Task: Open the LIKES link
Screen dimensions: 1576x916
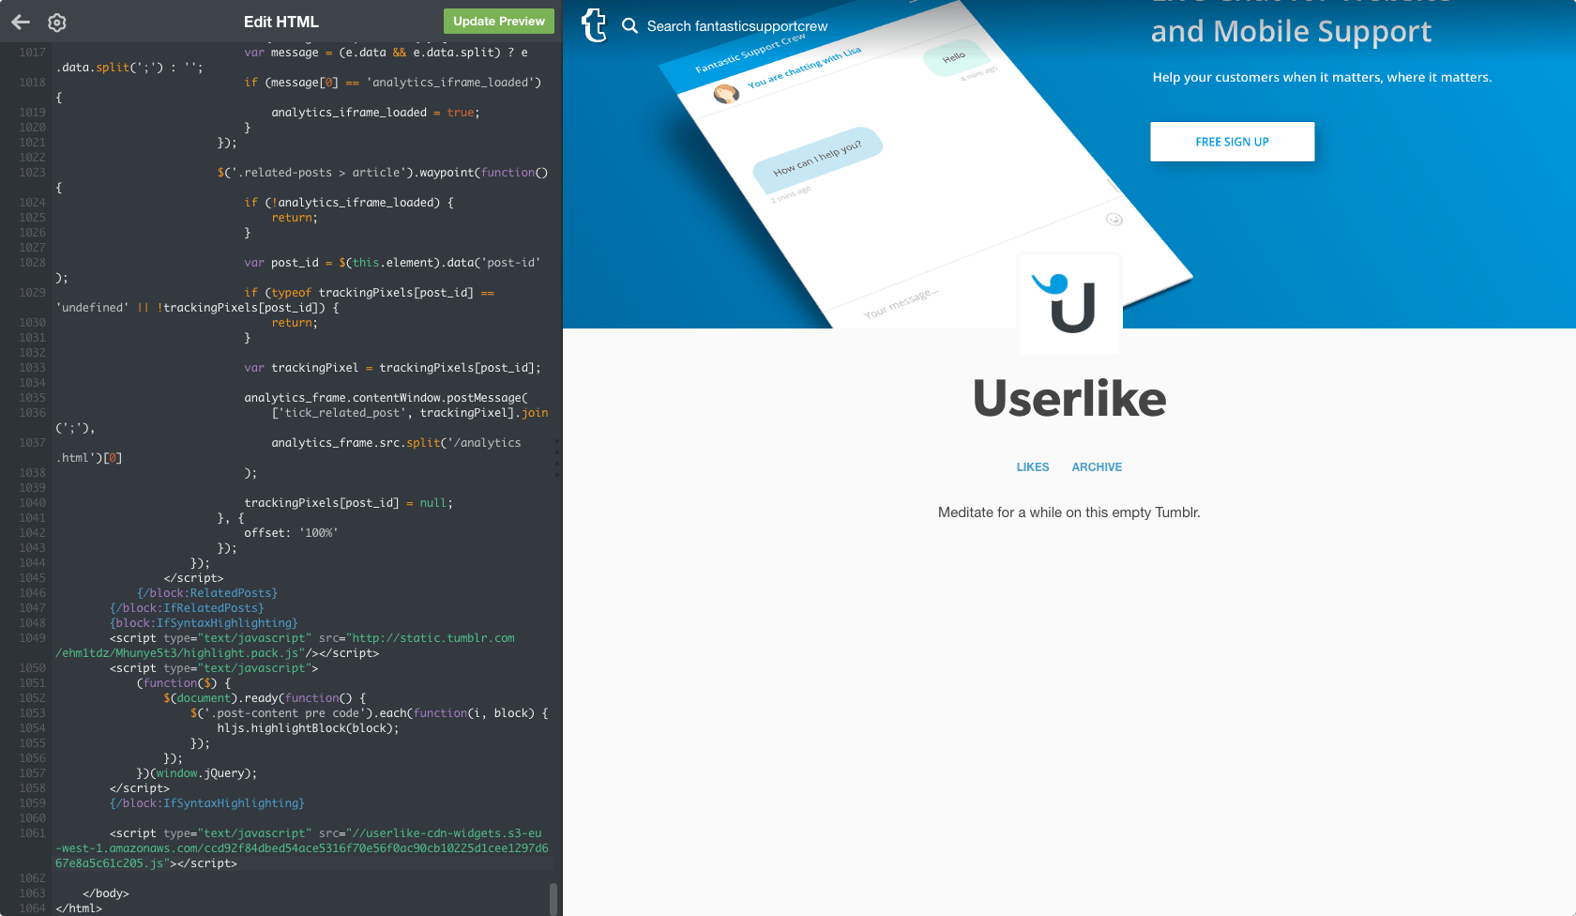Action: tap(1033, 467)
